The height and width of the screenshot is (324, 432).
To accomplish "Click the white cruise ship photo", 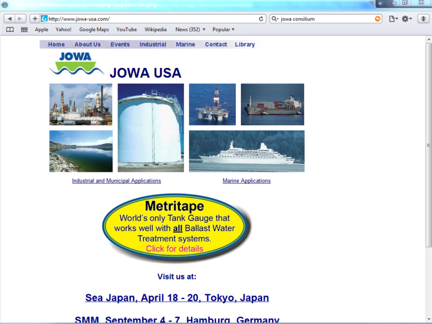I will (247, 151).
